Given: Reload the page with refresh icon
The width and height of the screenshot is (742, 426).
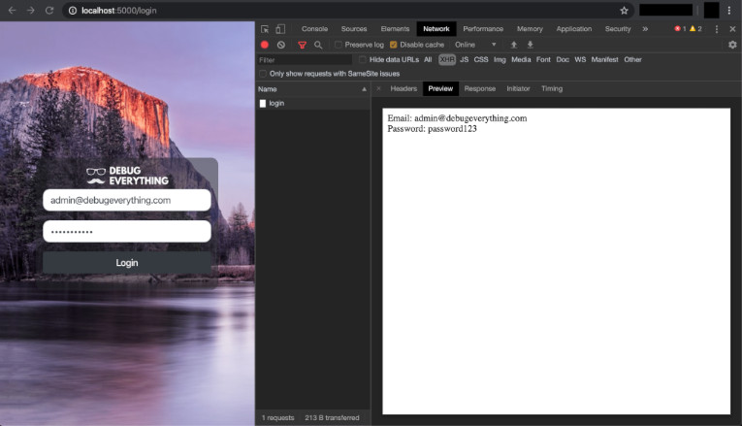Looking at the screenshot, I should pos(49,10).
